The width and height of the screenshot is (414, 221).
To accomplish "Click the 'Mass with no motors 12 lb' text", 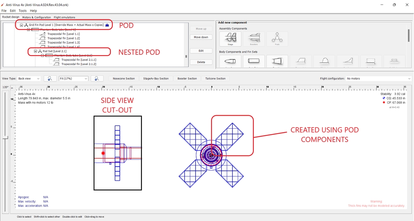I will (36, 103).
